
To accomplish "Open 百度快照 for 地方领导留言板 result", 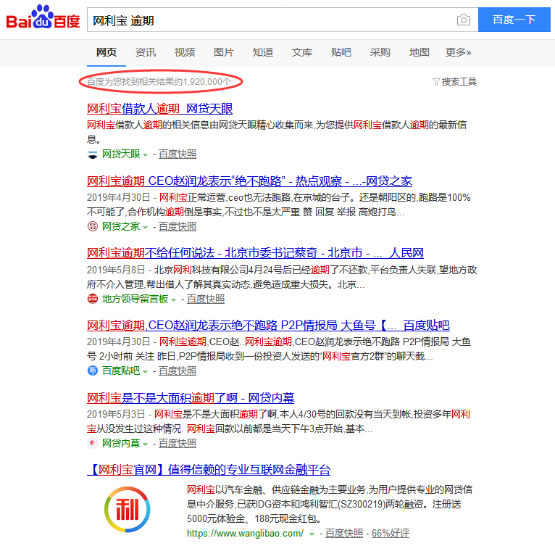I will [x=206, y=299].
